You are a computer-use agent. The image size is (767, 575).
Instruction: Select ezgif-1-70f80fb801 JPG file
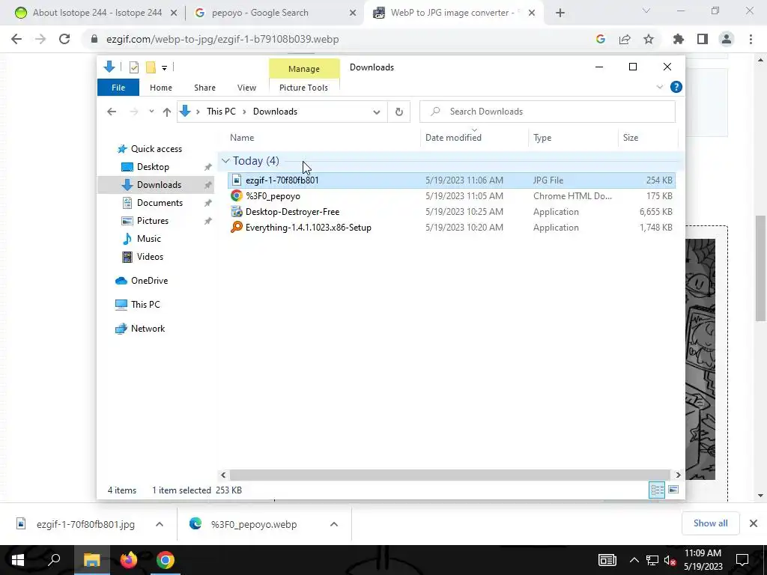coord(451,180)
